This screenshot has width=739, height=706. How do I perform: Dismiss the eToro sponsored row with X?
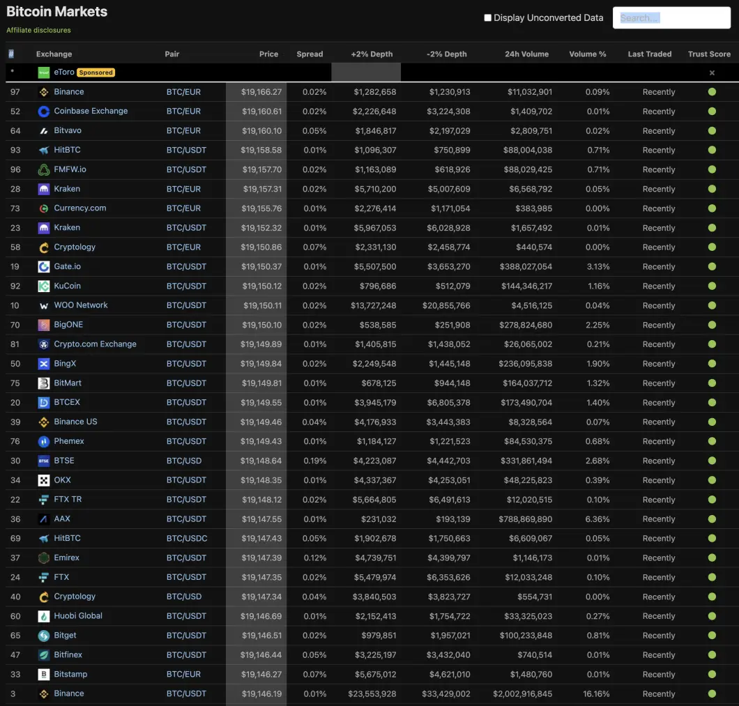tap(712, 73)
